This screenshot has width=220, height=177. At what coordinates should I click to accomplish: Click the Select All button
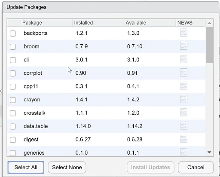[x=26, y=168]
